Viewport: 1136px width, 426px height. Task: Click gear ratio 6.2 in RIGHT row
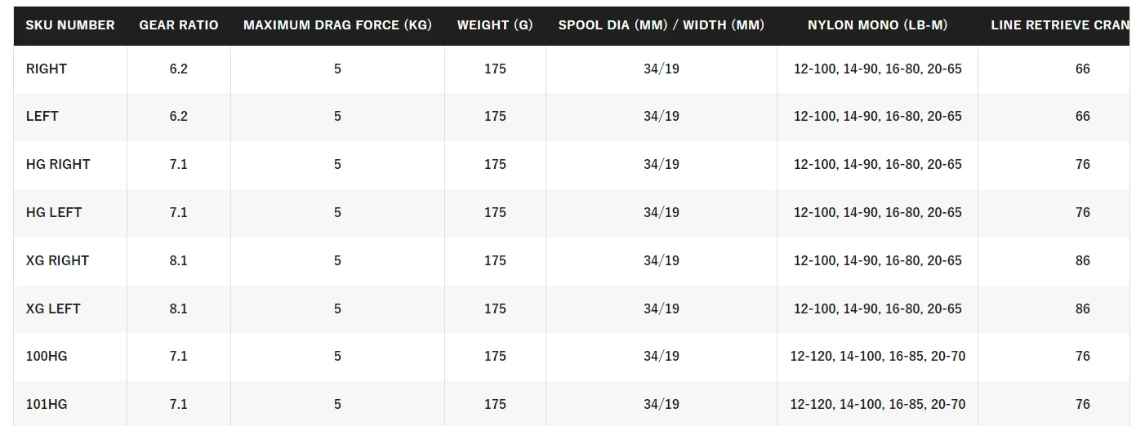[x=179, y=69]
